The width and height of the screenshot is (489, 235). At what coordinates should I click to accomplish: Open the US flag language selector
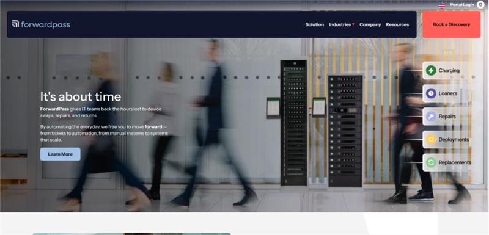441,5
